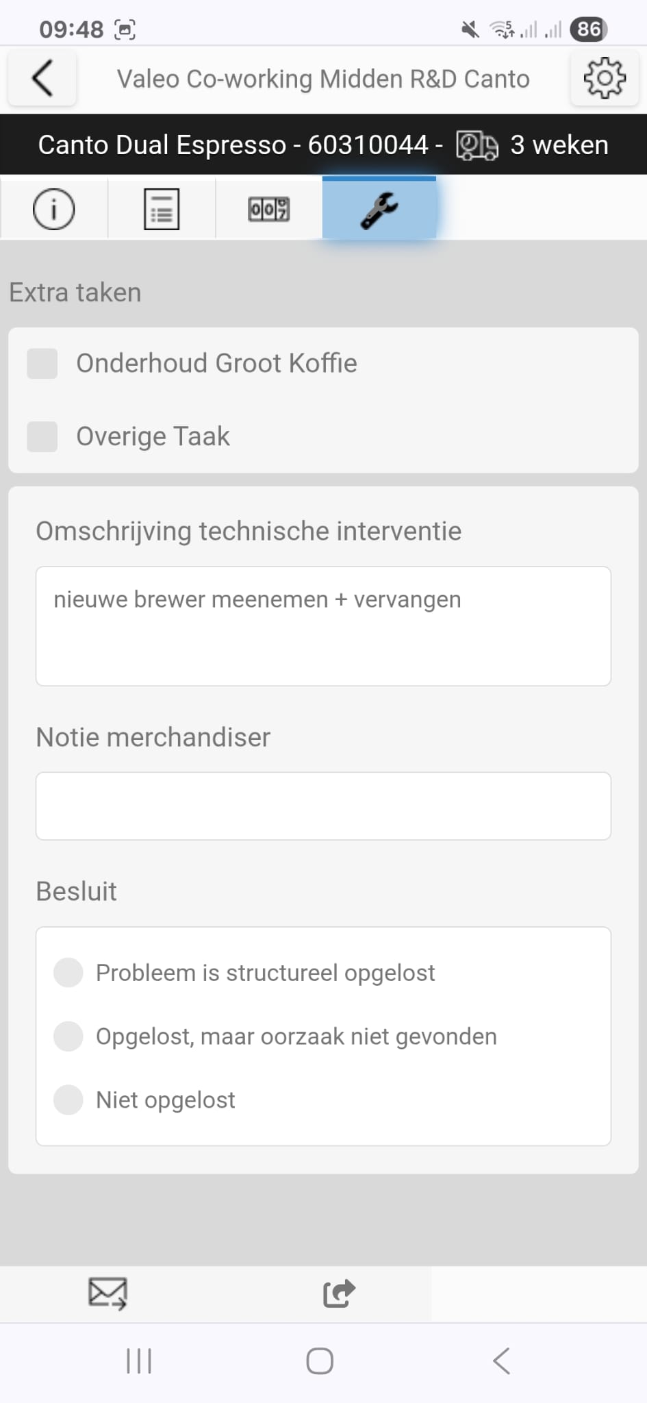Select the wrench maintenance tab
The image size is (647, 1403).
click(379, 209)
